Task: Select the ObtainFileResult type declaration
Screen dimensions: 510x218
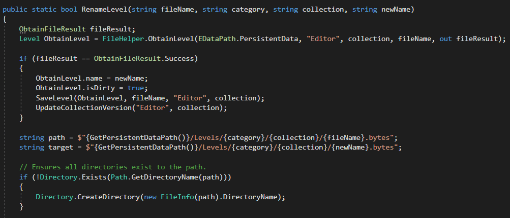Action: [52, 29]
